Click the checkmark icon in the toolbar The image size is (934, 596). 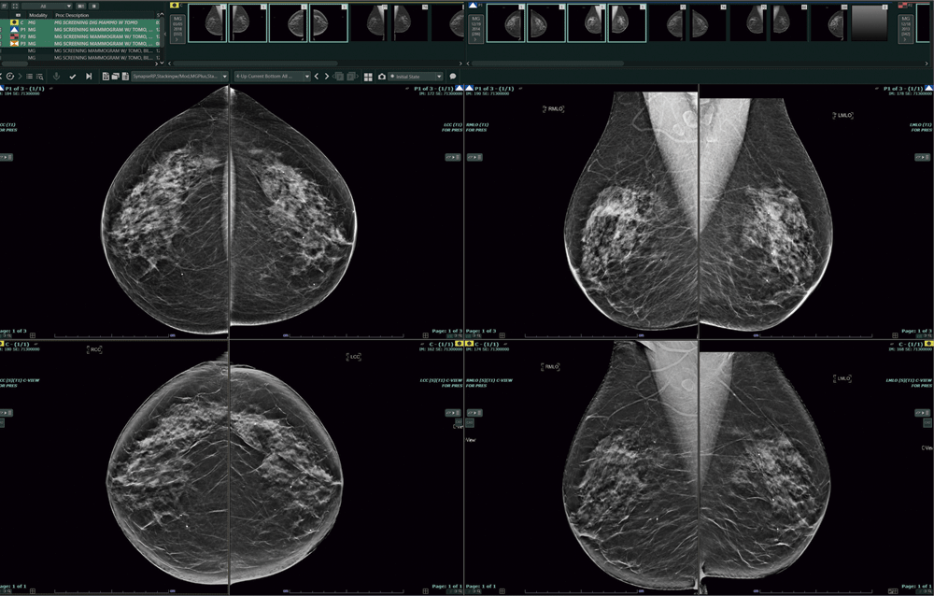coord(73,77)
